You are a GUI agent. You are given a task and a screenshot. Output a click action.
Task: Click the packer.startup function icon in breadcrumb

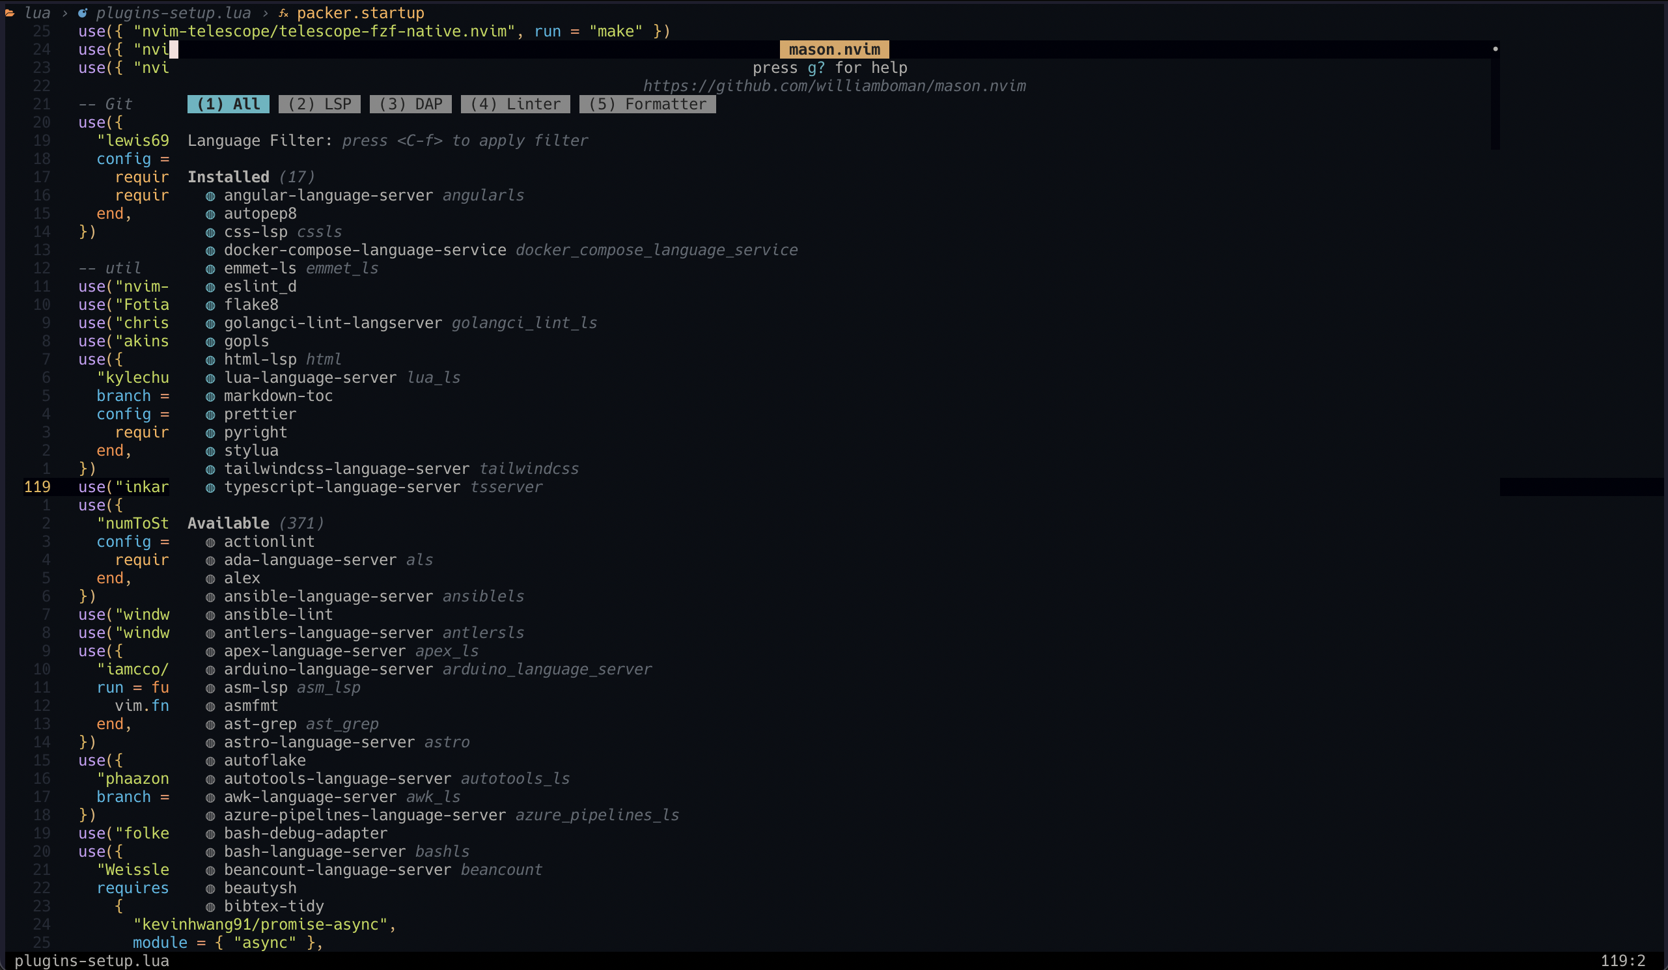[x=283, y=12]
